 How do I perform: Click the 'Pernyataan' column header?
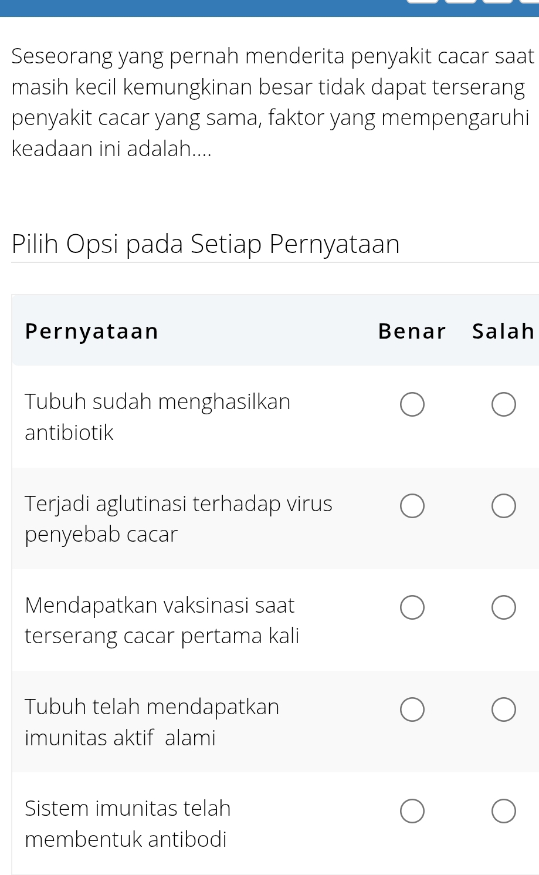92,332
